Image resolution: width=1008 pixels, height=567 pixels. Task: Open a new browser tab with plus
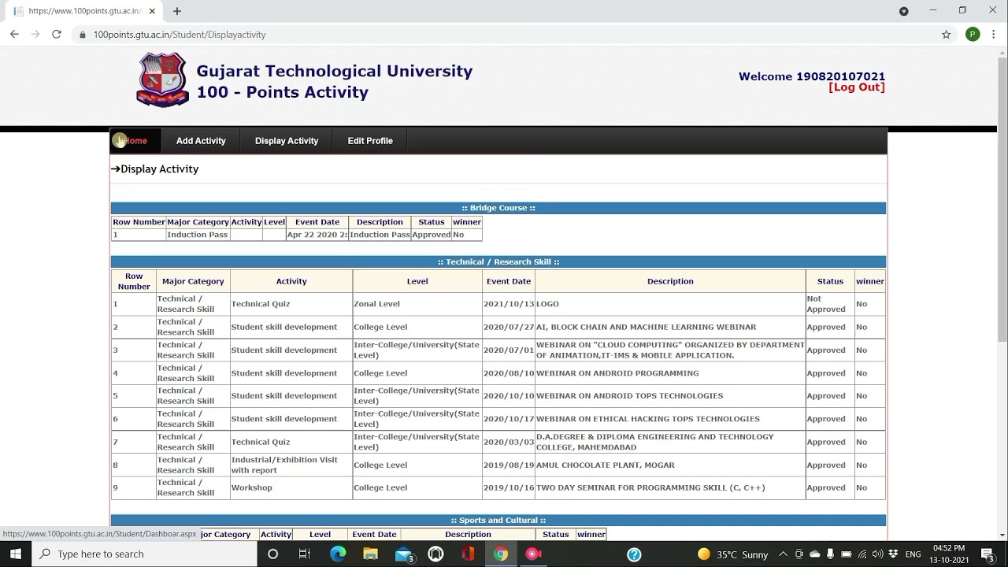click(x=177, y=11)
